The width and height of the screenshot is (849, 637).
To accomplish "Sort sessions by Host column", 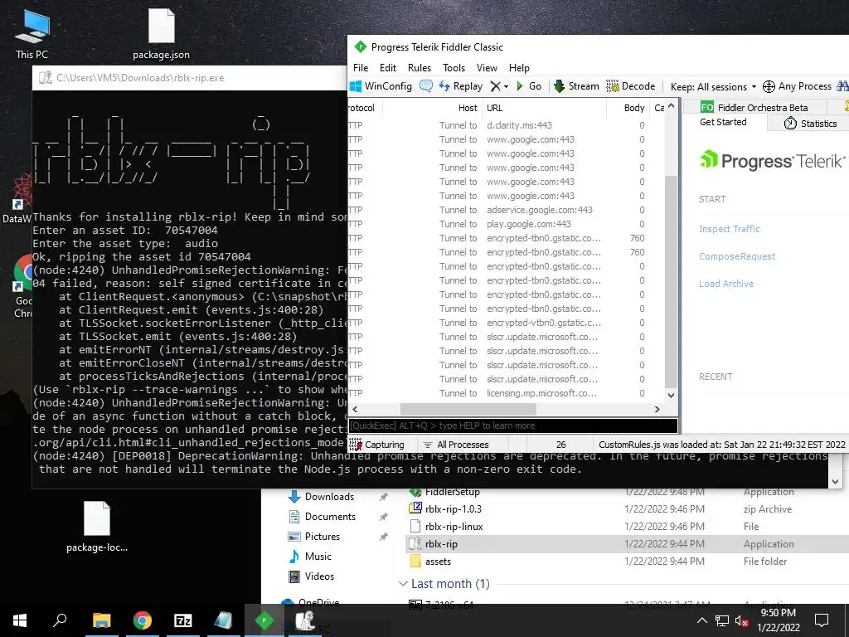I will tap(432, 108).
